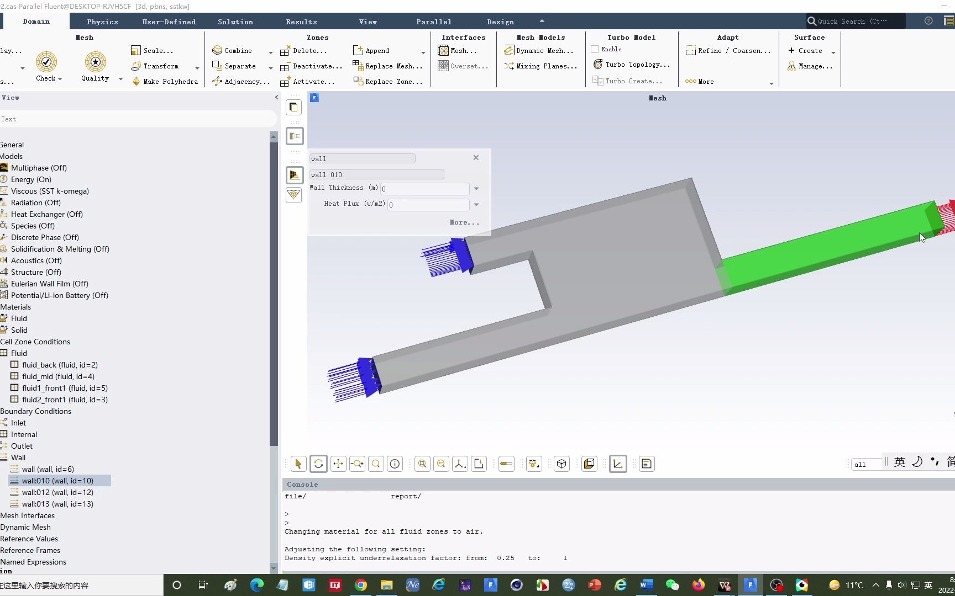Viewport: 955px width, 596px height.
Task: Open the Results ribbon tab
Action: click(x=302, y=22)
